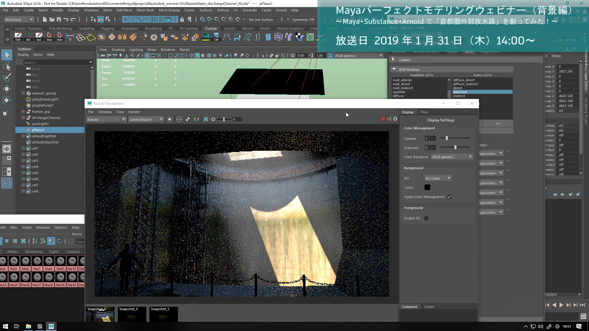Screen dimensions: 589x331
Task: Expand human_grp node in Outliner
Action: point(23,112)
